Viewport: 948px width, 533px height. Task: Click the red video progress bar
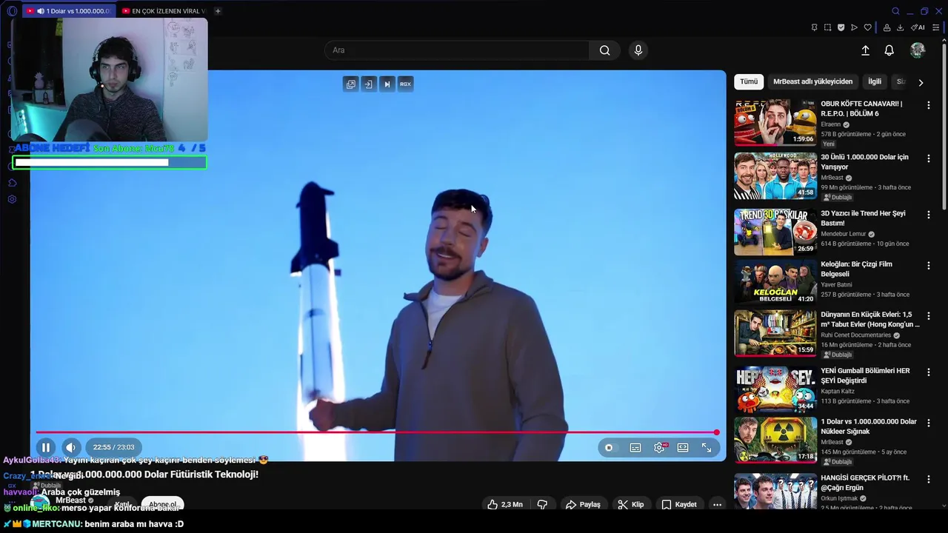[376, 432]
